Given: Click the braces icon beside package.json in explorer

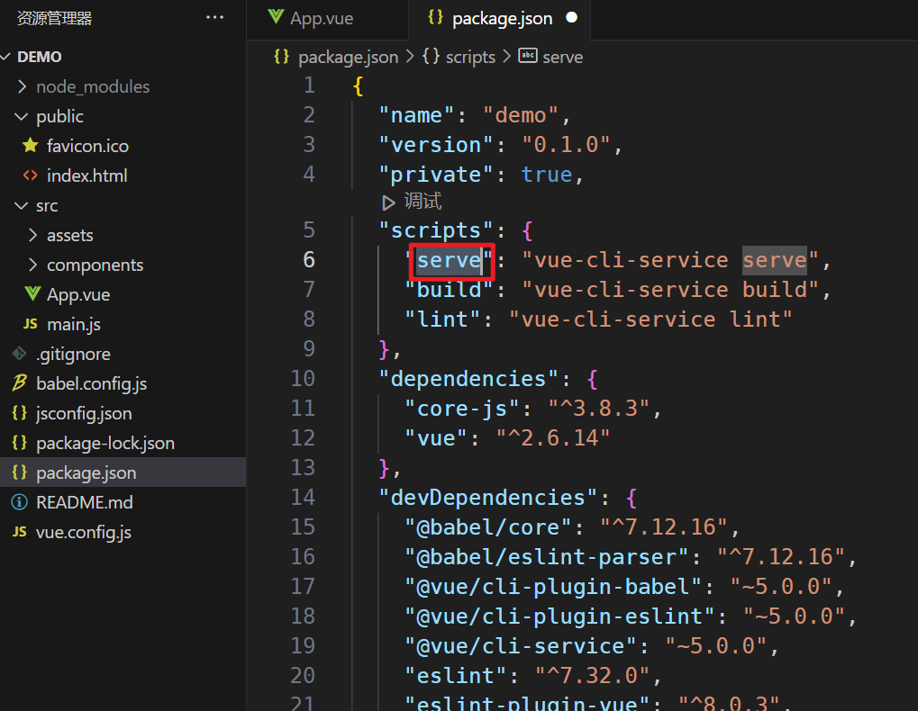Looking at the screenshot, I should click(19, 472).
